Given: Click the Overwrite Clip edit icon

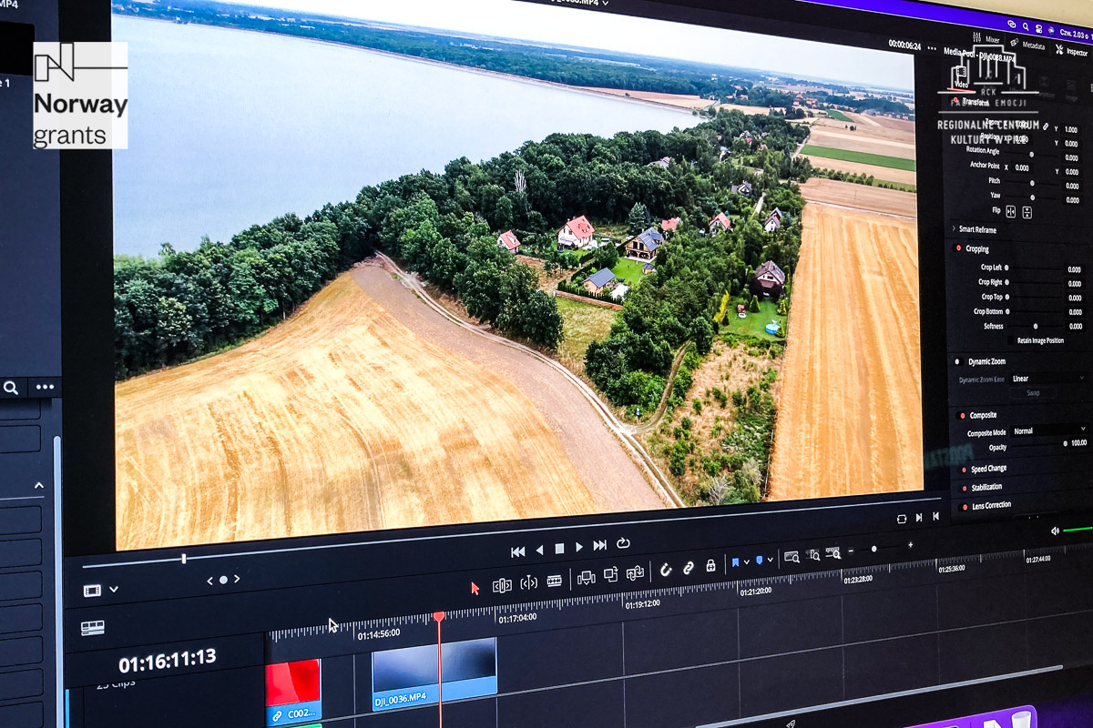Looking at the screenshot, I should (x=610, y=574).
